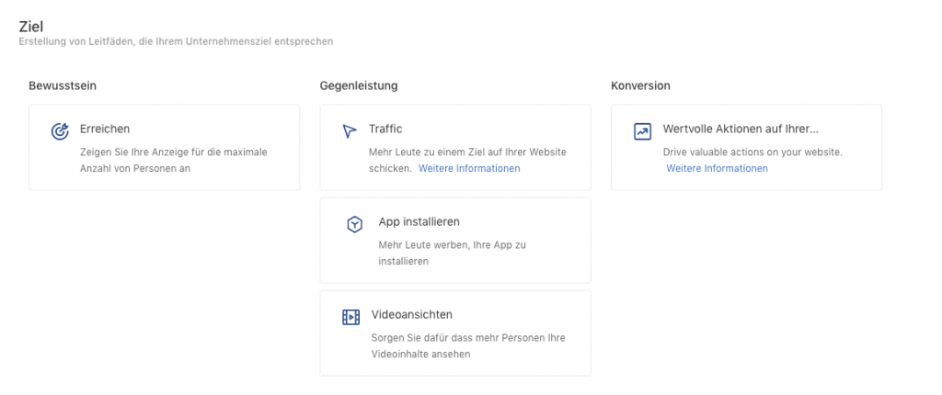Open Weitere Informationen link in Traffic card
Viewport: 942px width, 395px height.
(x=469, y=169)
